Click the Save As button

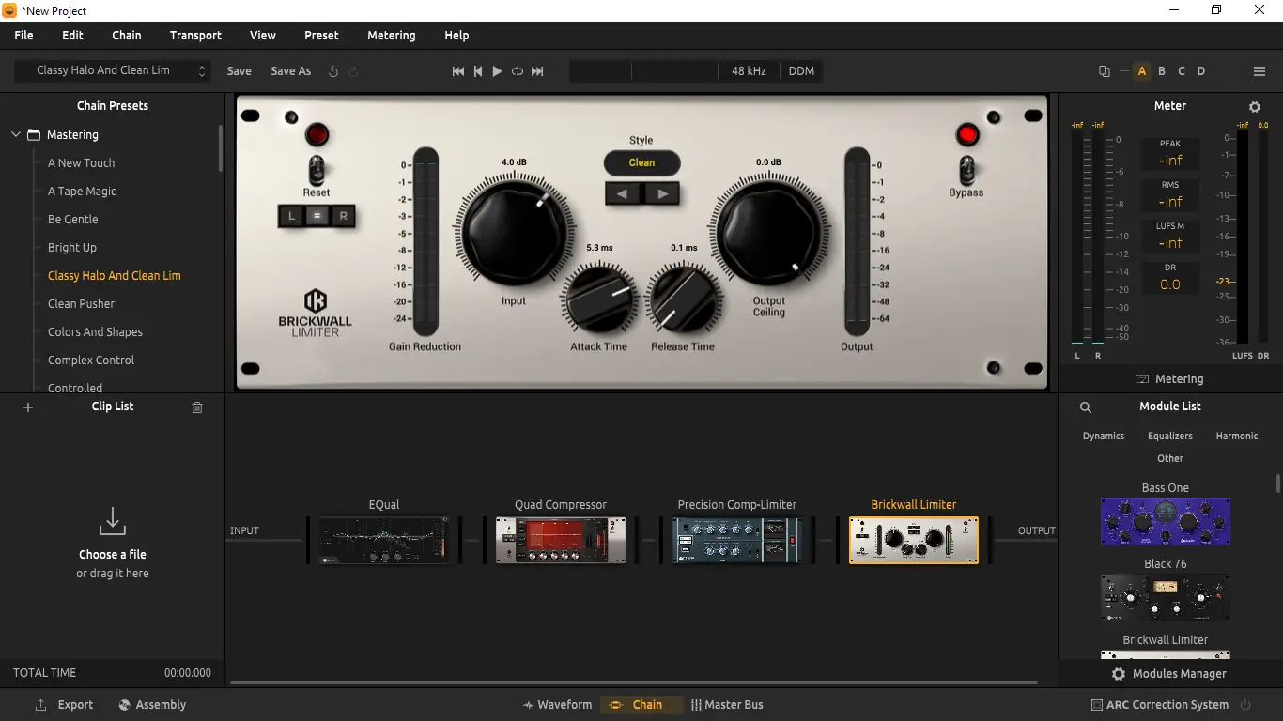click(290, 70)
